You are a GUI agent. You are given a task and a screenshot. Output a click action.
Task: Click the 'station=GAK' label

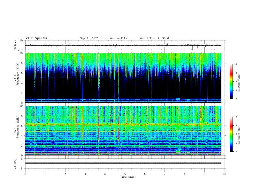click(x=119, y=38)
